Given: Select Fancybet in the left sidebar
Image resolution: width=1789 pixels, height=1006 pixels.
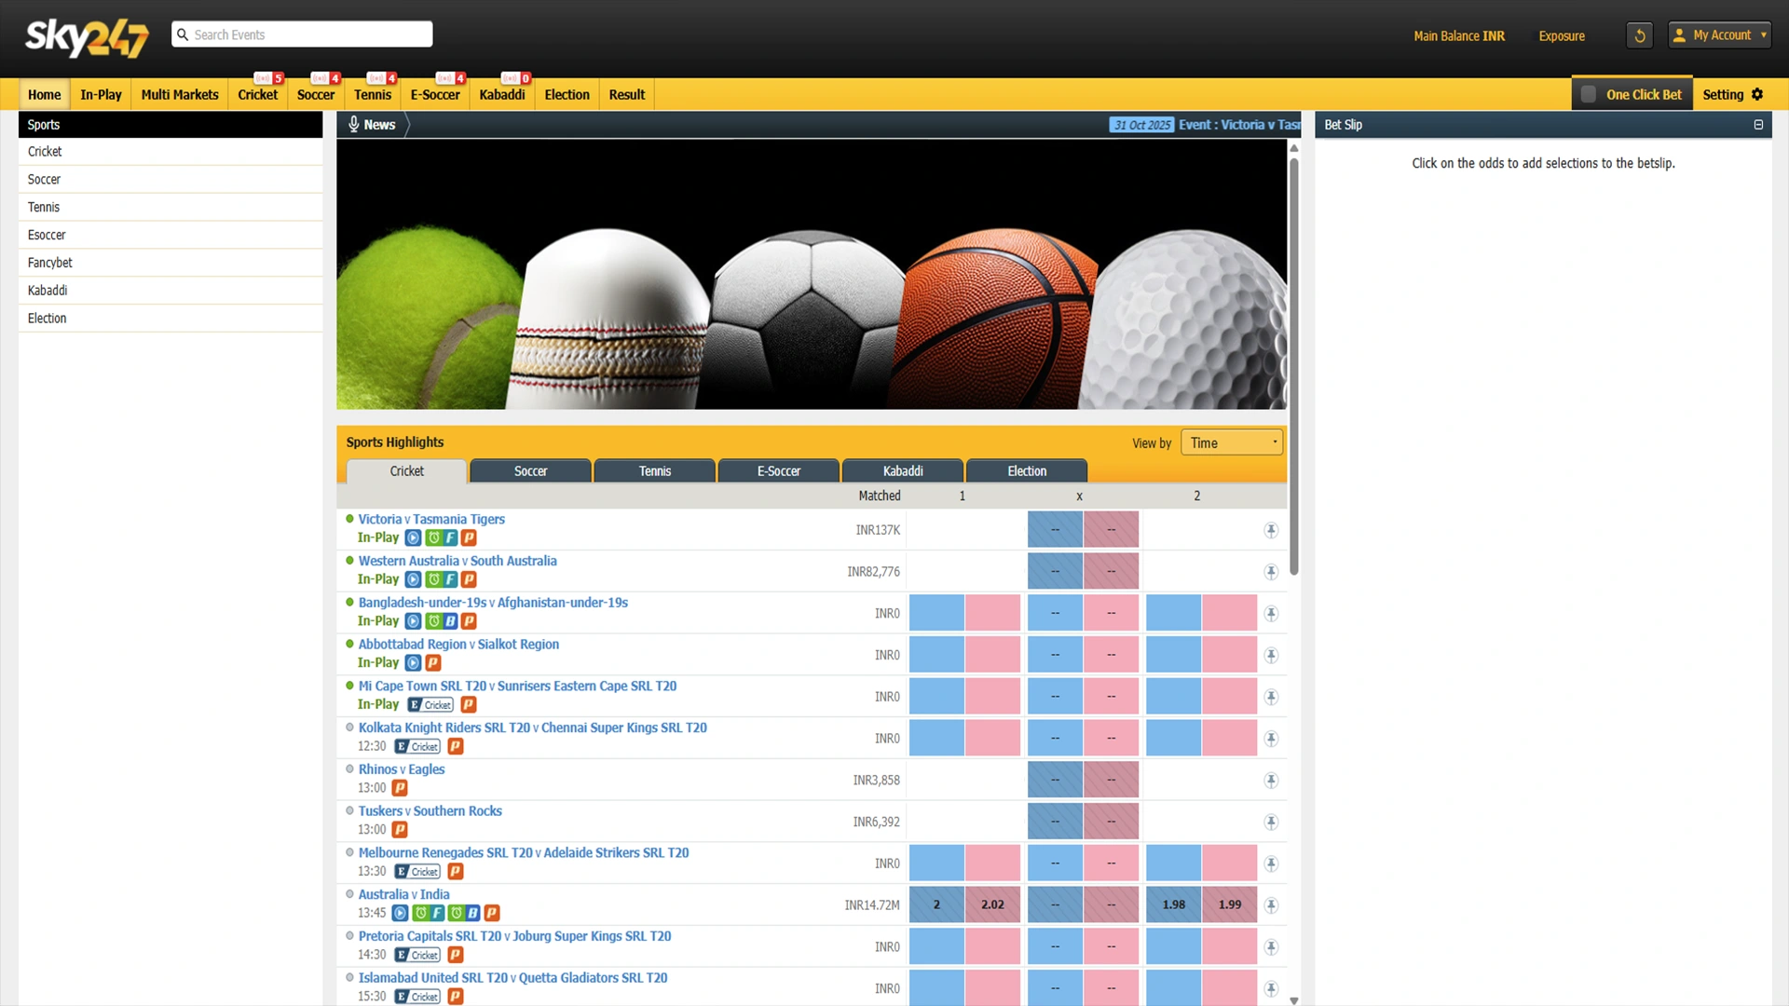Looking at the screenshot, I should [x=49, y=262].
